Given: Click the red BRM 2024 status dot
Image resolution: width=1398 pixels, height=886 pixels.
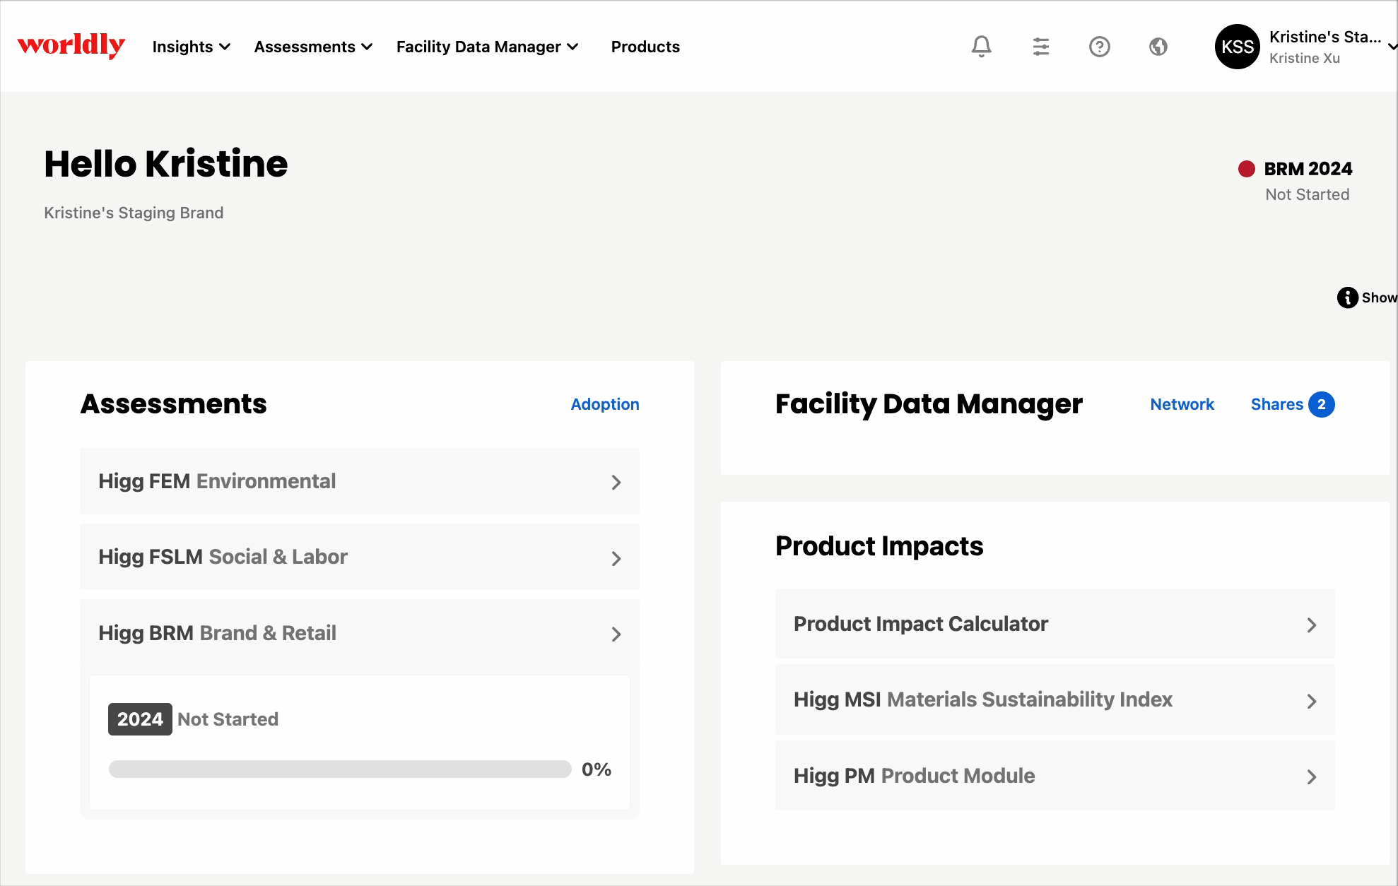Looking at the screenshot, I should 1246,169.
